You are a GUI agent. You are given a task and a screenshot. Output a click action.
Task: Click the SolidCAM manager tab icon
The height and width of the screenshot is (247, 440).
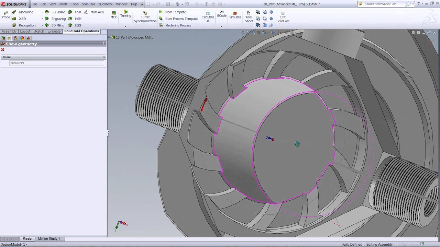(29, 38)
